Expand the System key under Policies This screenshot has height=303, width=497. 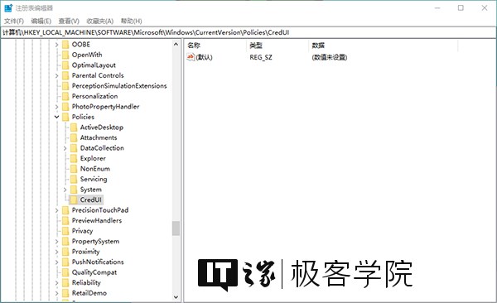(65, 190)
